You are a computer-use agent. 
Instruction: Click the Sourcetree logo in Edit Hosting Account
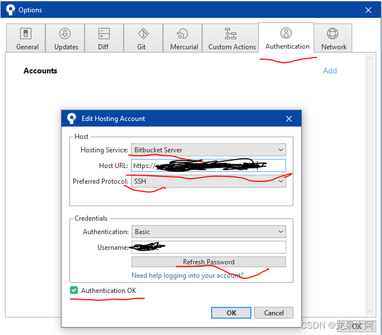coord(71,118)
